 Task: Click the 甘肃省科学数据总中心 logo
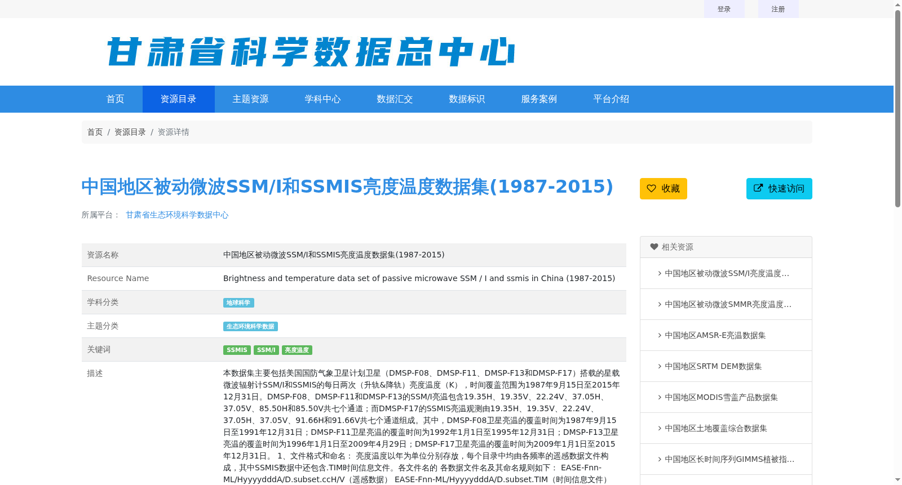(311, 52)
